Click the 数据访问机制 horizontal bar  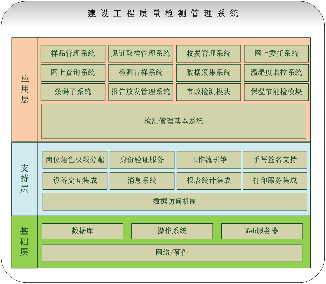[x=174, y=202]
